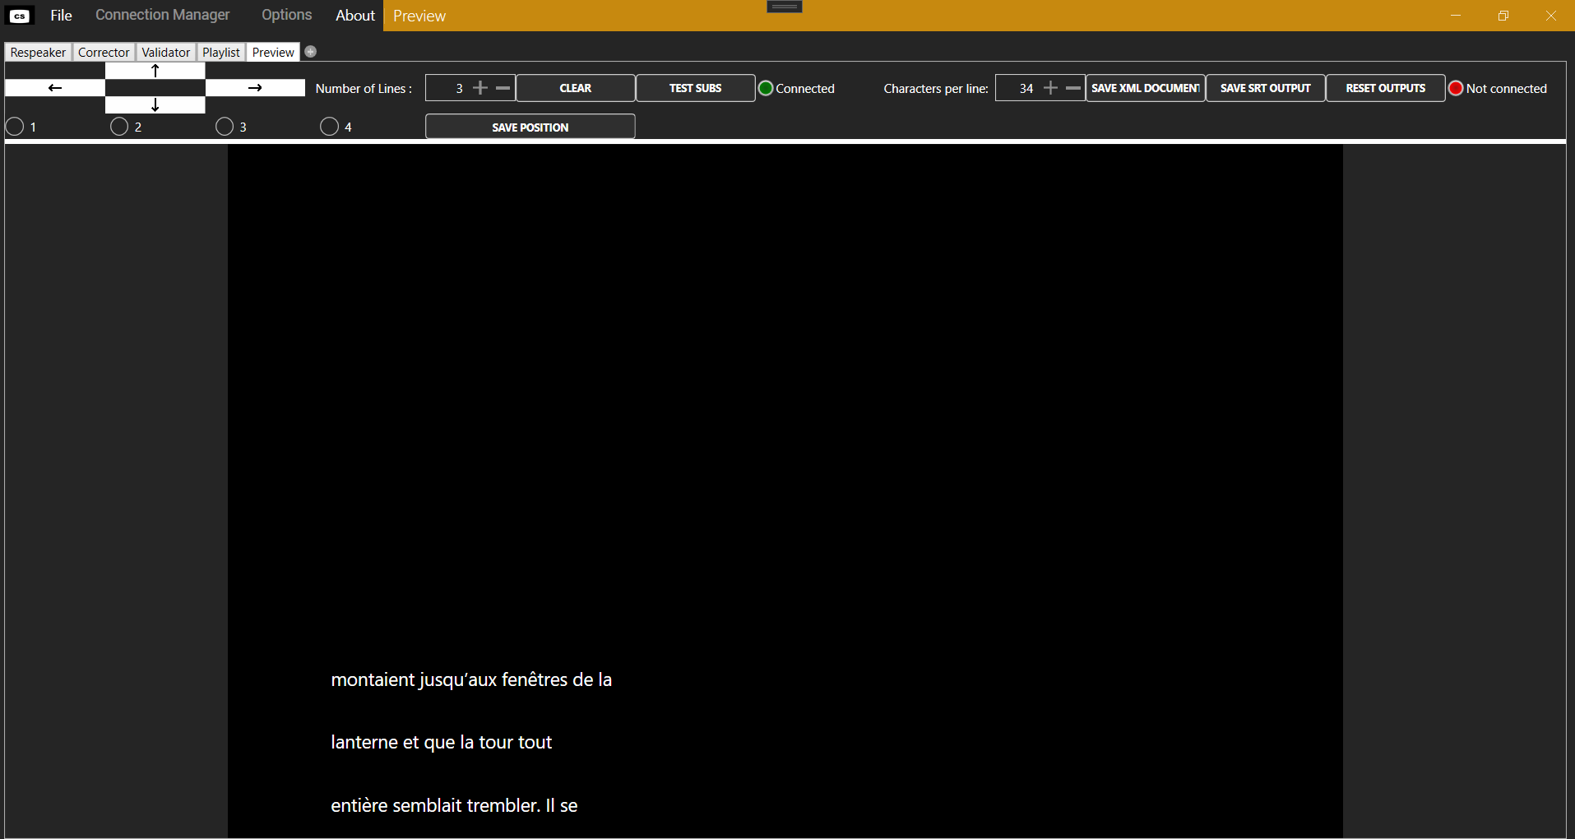Screen dimensions: 1575x839
Task: Click the CS application logo icon
Action: (20, 16)
